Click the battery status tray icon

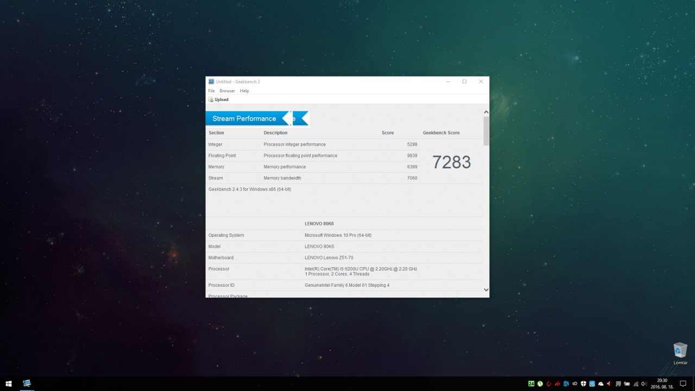pyautogui.click(x=627, y=384)
